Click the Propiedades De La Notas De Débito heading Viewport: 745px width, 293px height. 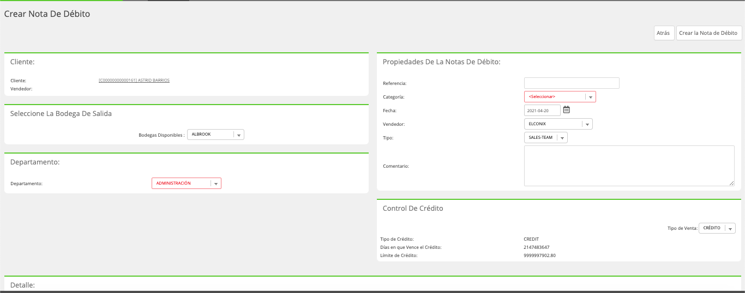coord(442,62)
